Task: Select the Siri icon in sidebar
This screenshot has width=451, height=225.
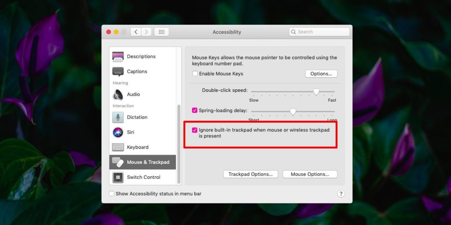Action: click(118, 132)
